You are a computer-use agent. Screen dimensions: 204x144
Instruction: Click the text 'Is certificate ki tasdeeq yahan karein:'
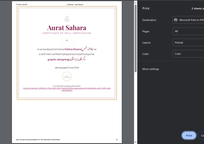point(67,86)
